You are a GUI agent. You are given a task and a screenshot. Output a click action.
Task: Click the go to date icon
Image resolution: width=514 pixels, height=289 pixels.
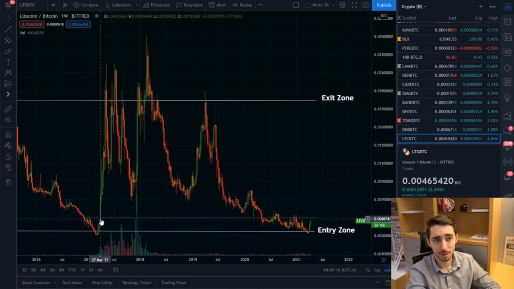click(115, 270)
